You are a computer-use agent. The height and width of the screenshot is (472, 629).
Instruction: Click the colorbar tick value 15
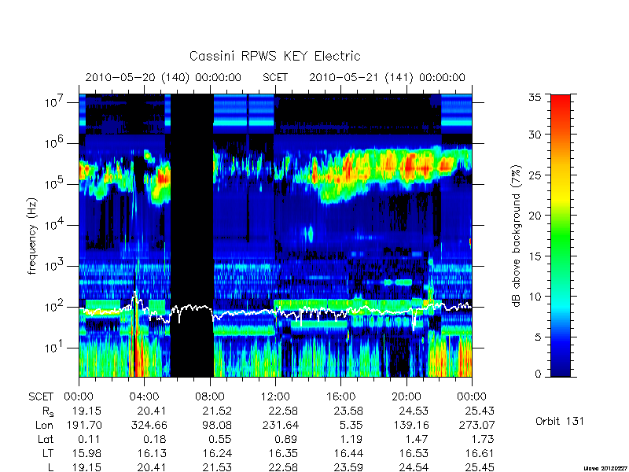535,256
